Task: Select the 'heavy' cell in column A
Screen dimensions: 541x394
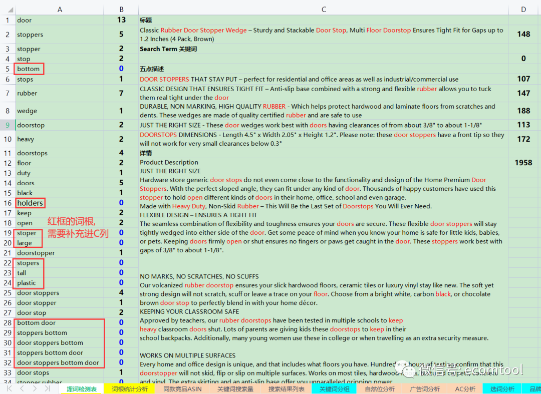Action: click(60, 139)
